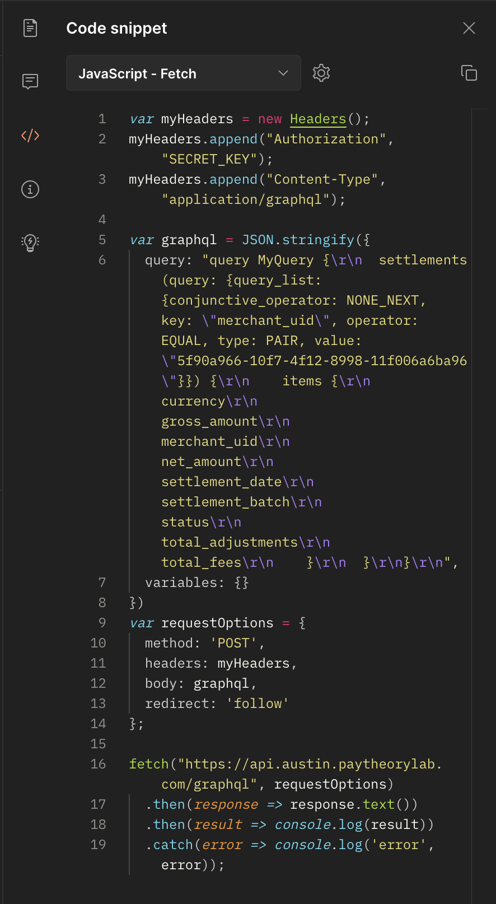
Task: Click the gross_amount field text
Action: coord(209,421)
